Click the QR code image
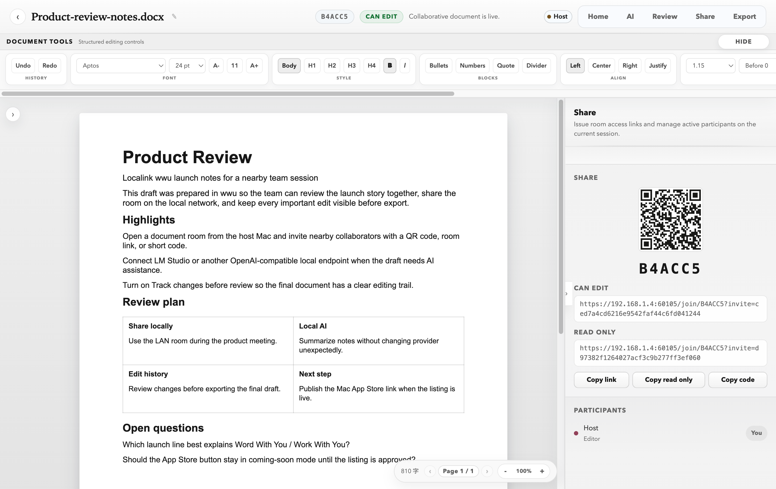Image resolution: width=776 pixels, height=489 pixels. pos(670,219)
